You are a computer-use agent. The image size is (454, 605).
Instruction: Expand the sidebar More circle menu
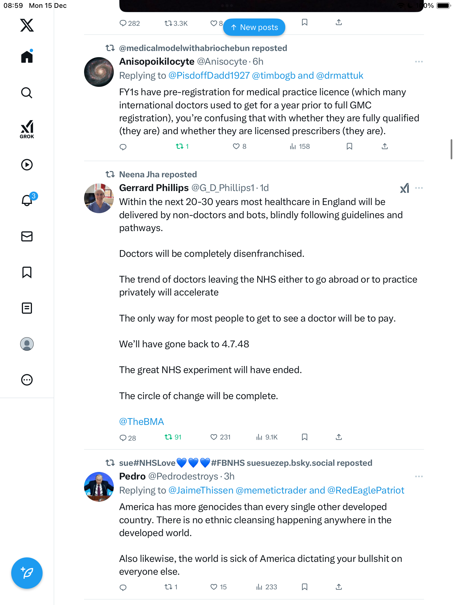[x=27, y=380]
